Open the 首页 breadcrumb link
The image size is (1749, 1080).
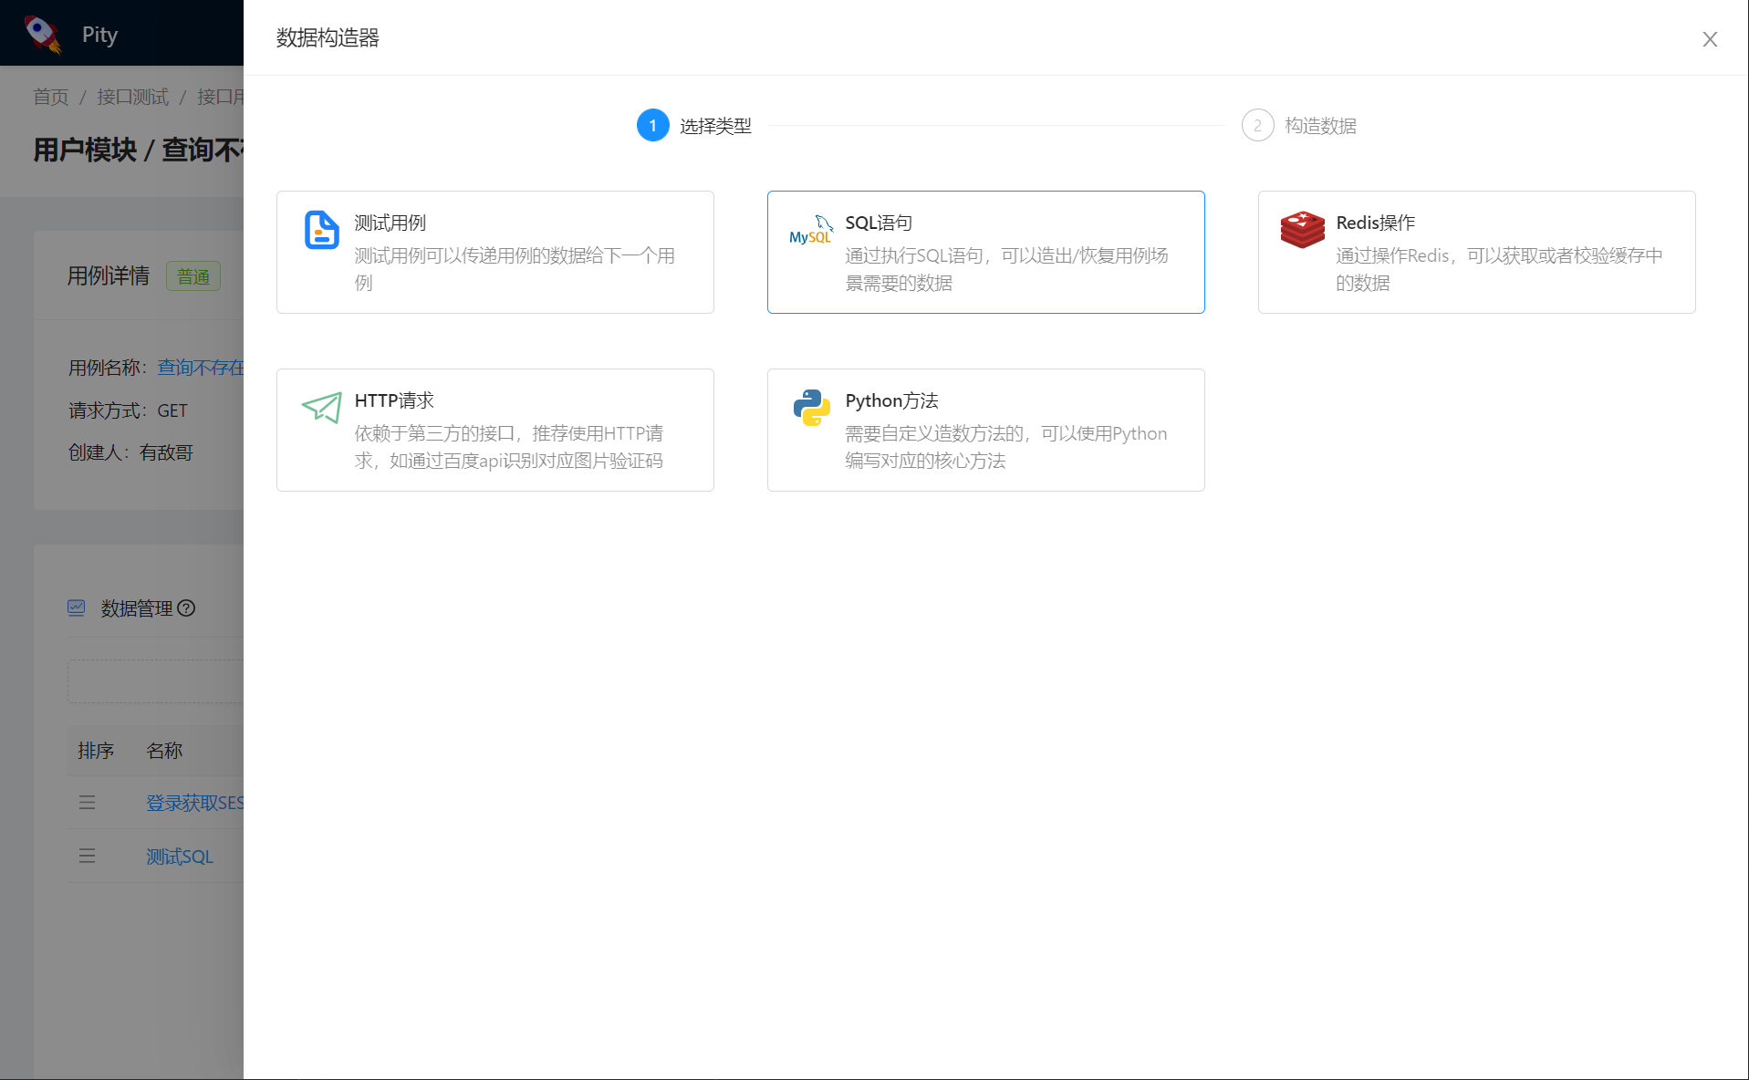click(51, 97)
